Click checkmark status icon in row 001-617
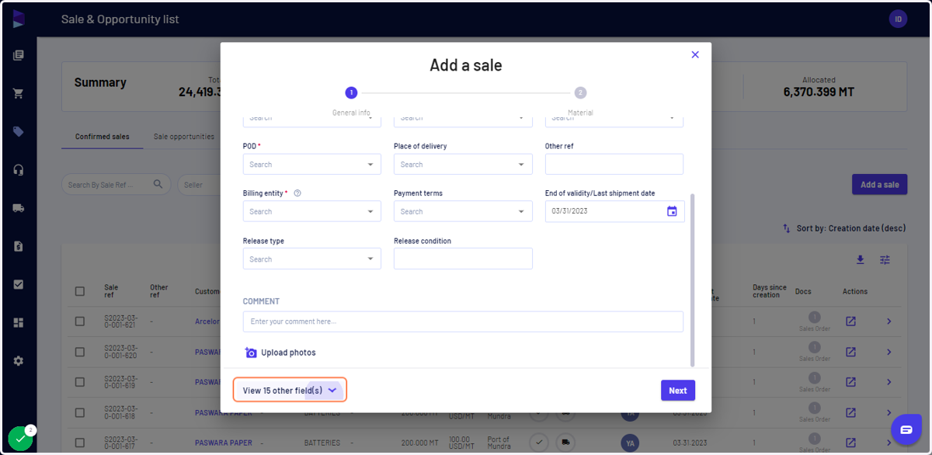The image size is (932, 455). pyautogui.click(x=538, y=443)
